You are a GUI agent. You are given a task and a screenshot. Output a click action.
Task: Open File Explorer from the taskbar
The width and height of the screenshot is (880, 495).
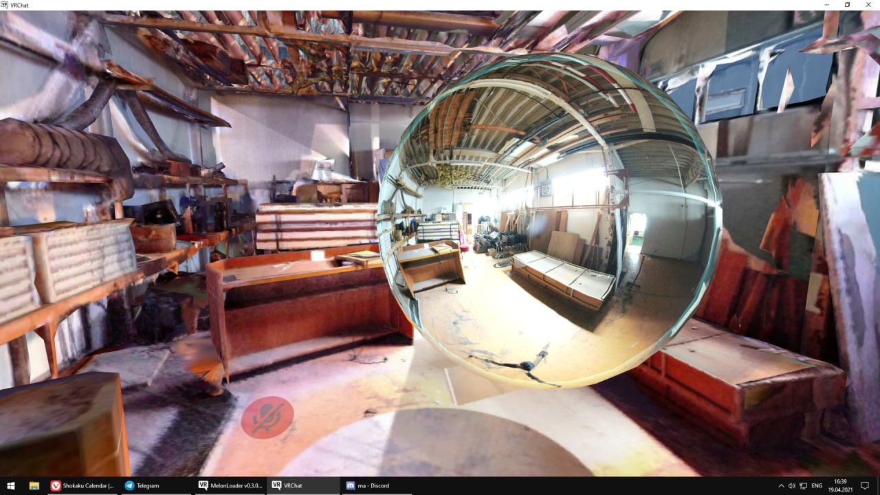[34, 485]
